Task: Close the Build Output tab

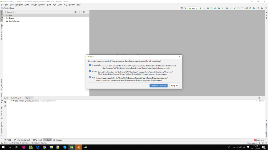Action: pyautogui.click(x=23, y=98)
